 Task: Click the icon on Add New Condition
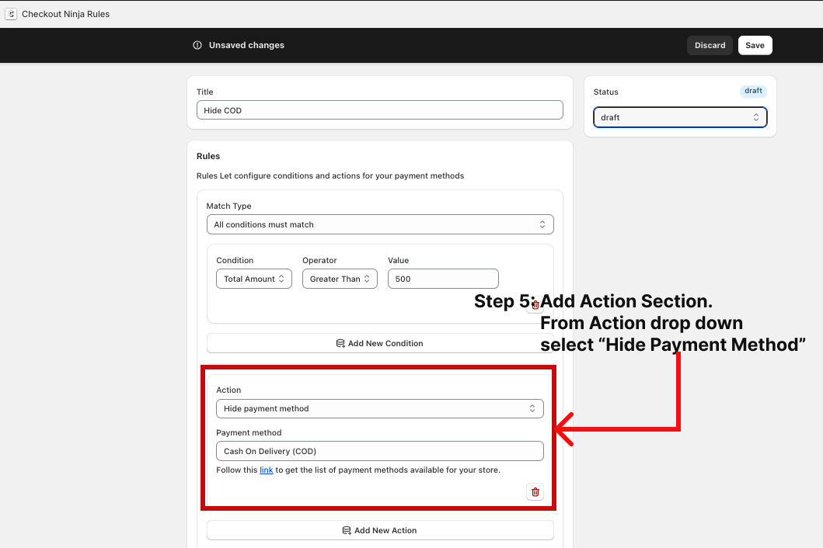[340, 343]
